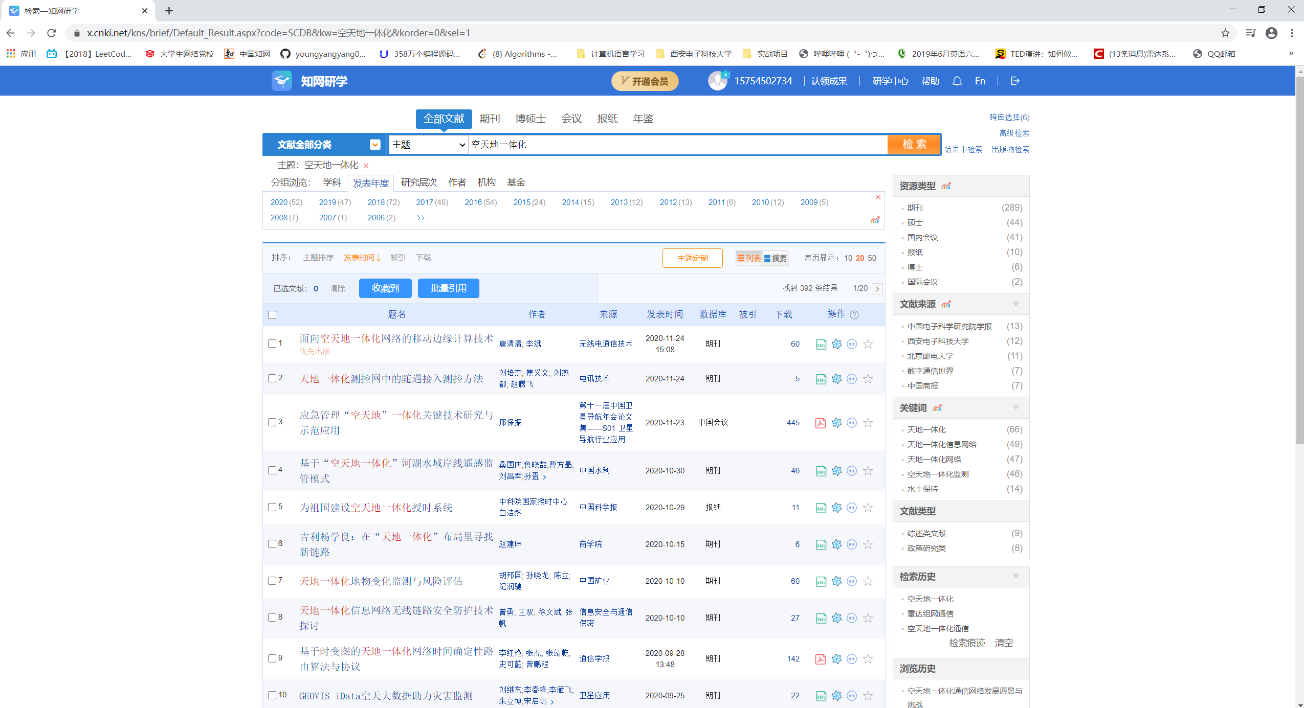
Task: Check the checkbox for result 1
Action: 272,344
